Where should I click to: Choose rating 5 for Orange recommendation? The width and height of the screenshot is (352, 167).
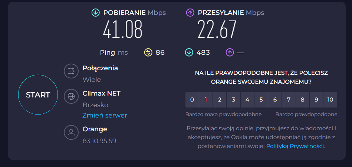(x=261, y=100)
